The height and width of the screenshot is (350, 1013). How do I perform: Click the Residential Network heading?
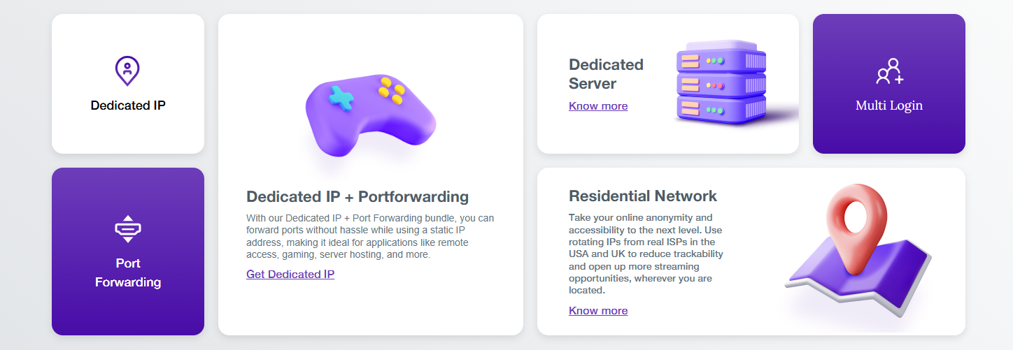click(x=643, y=196)
